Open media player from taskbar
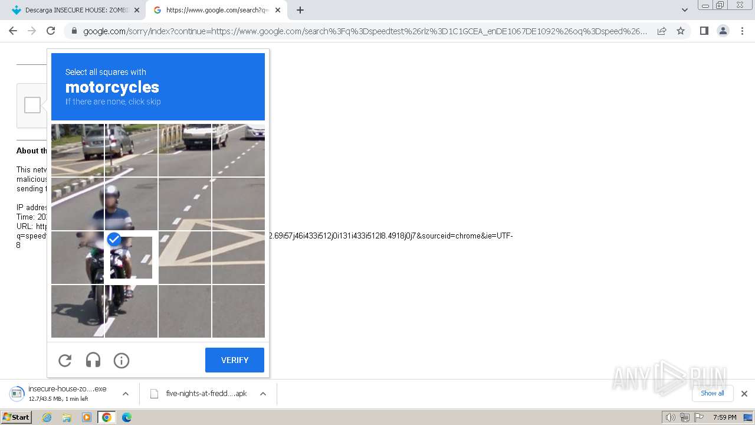 [87, 417]
